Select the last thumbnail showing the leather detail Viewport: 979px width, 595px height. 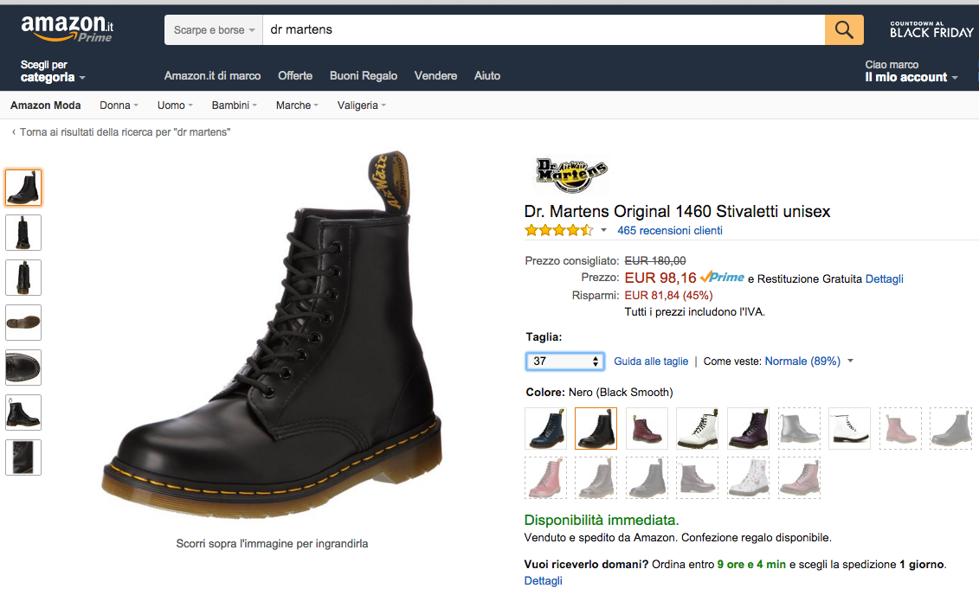pos(23,457)
